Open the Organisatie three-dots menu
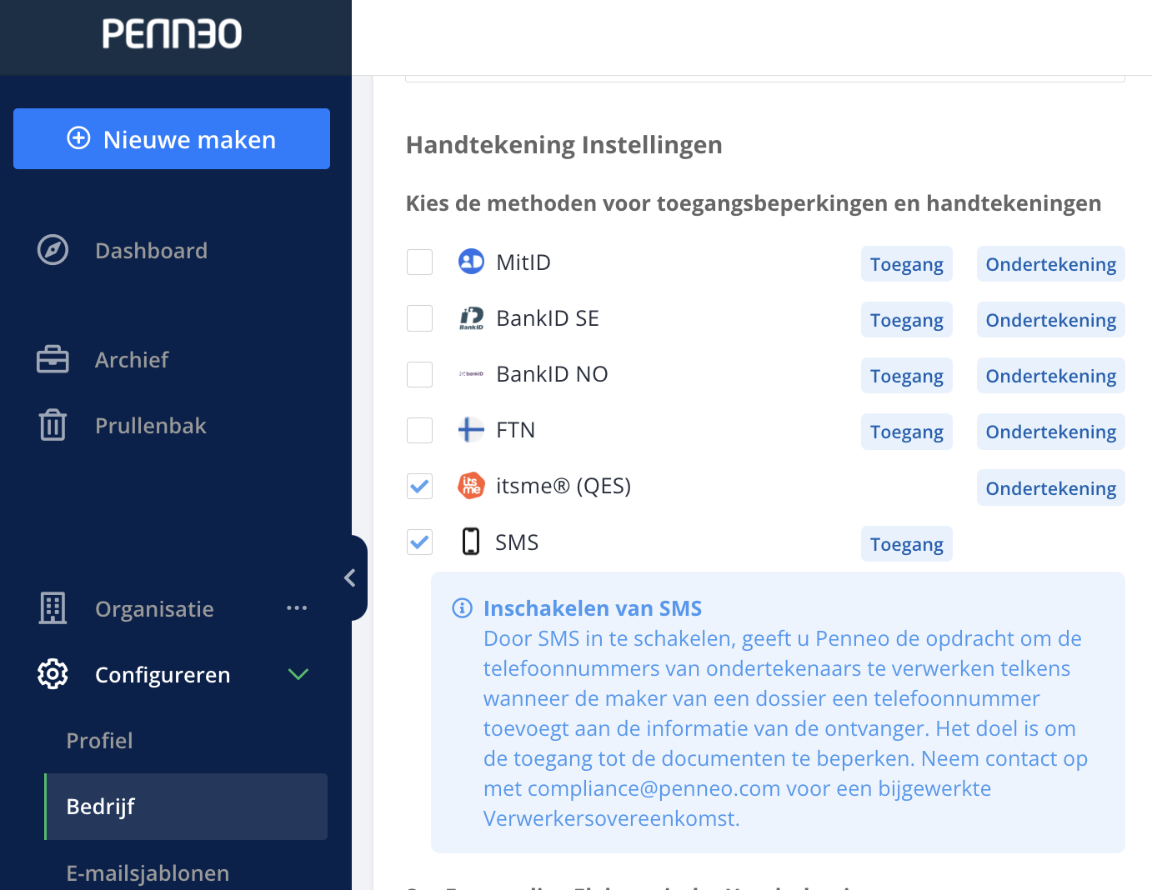Screen dimensions: 1152x890 [297, 608]
